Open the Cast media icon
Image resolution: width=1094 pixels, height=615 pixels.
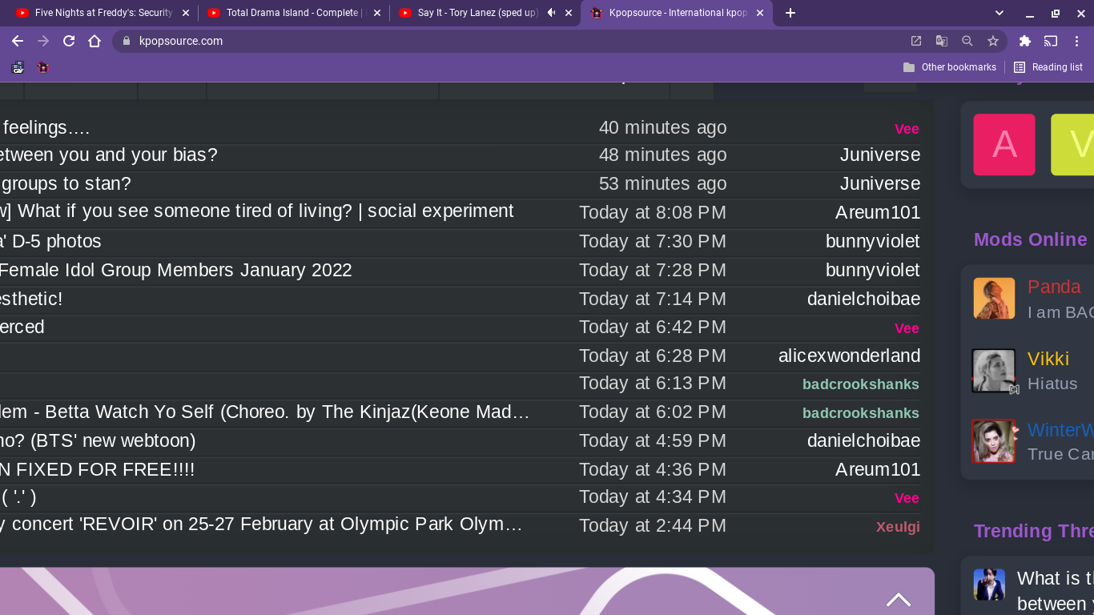pos(1051,41)
